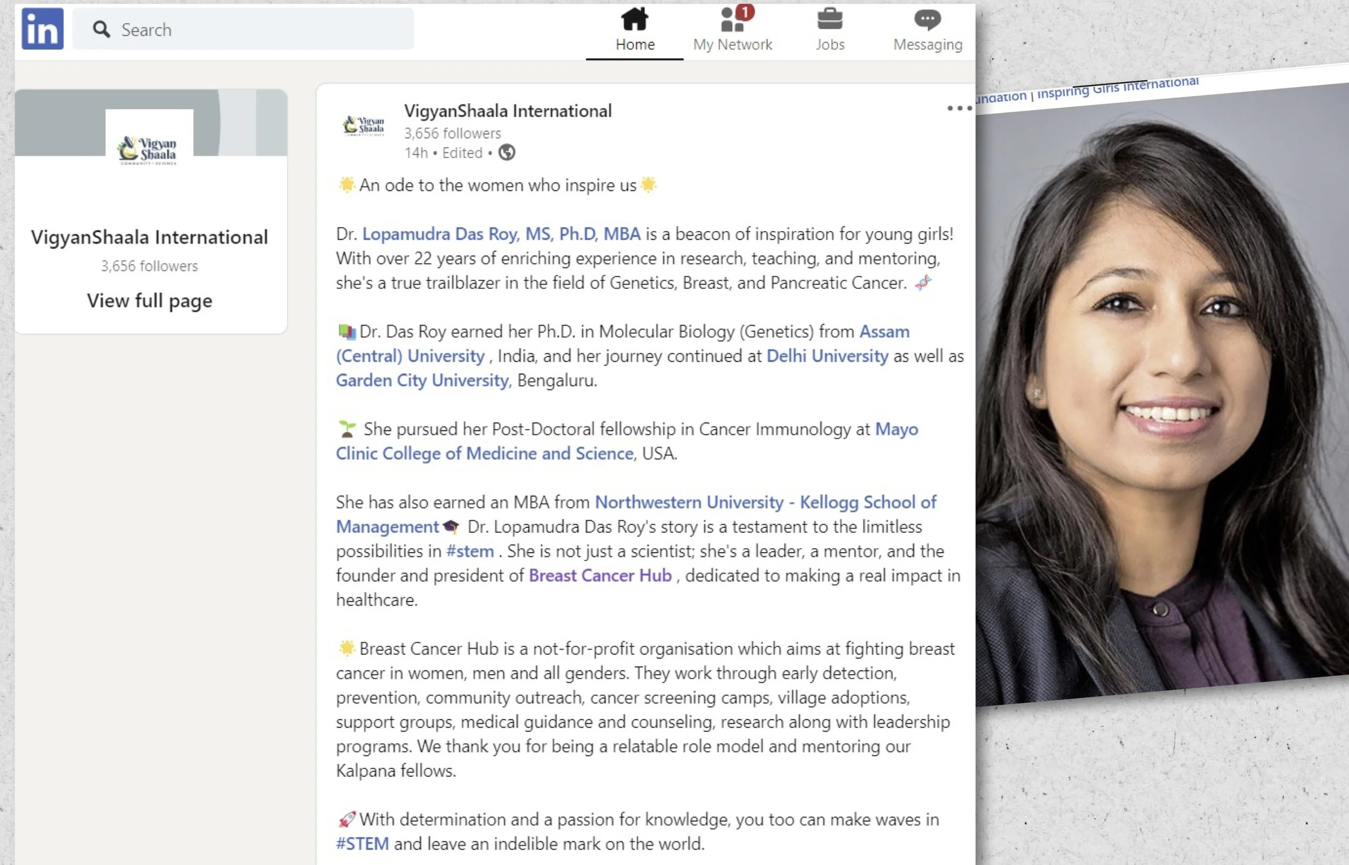The width and height of the screenshot is (1349, 865).
Task: Click the globe visibility icon on post
Action: (506, 153)
